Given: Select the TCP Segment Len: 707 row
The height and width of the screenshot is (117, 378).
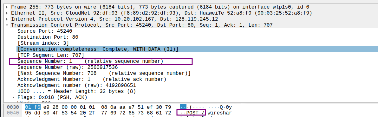Looking at the screenshot, I should (x=51, y=55).
